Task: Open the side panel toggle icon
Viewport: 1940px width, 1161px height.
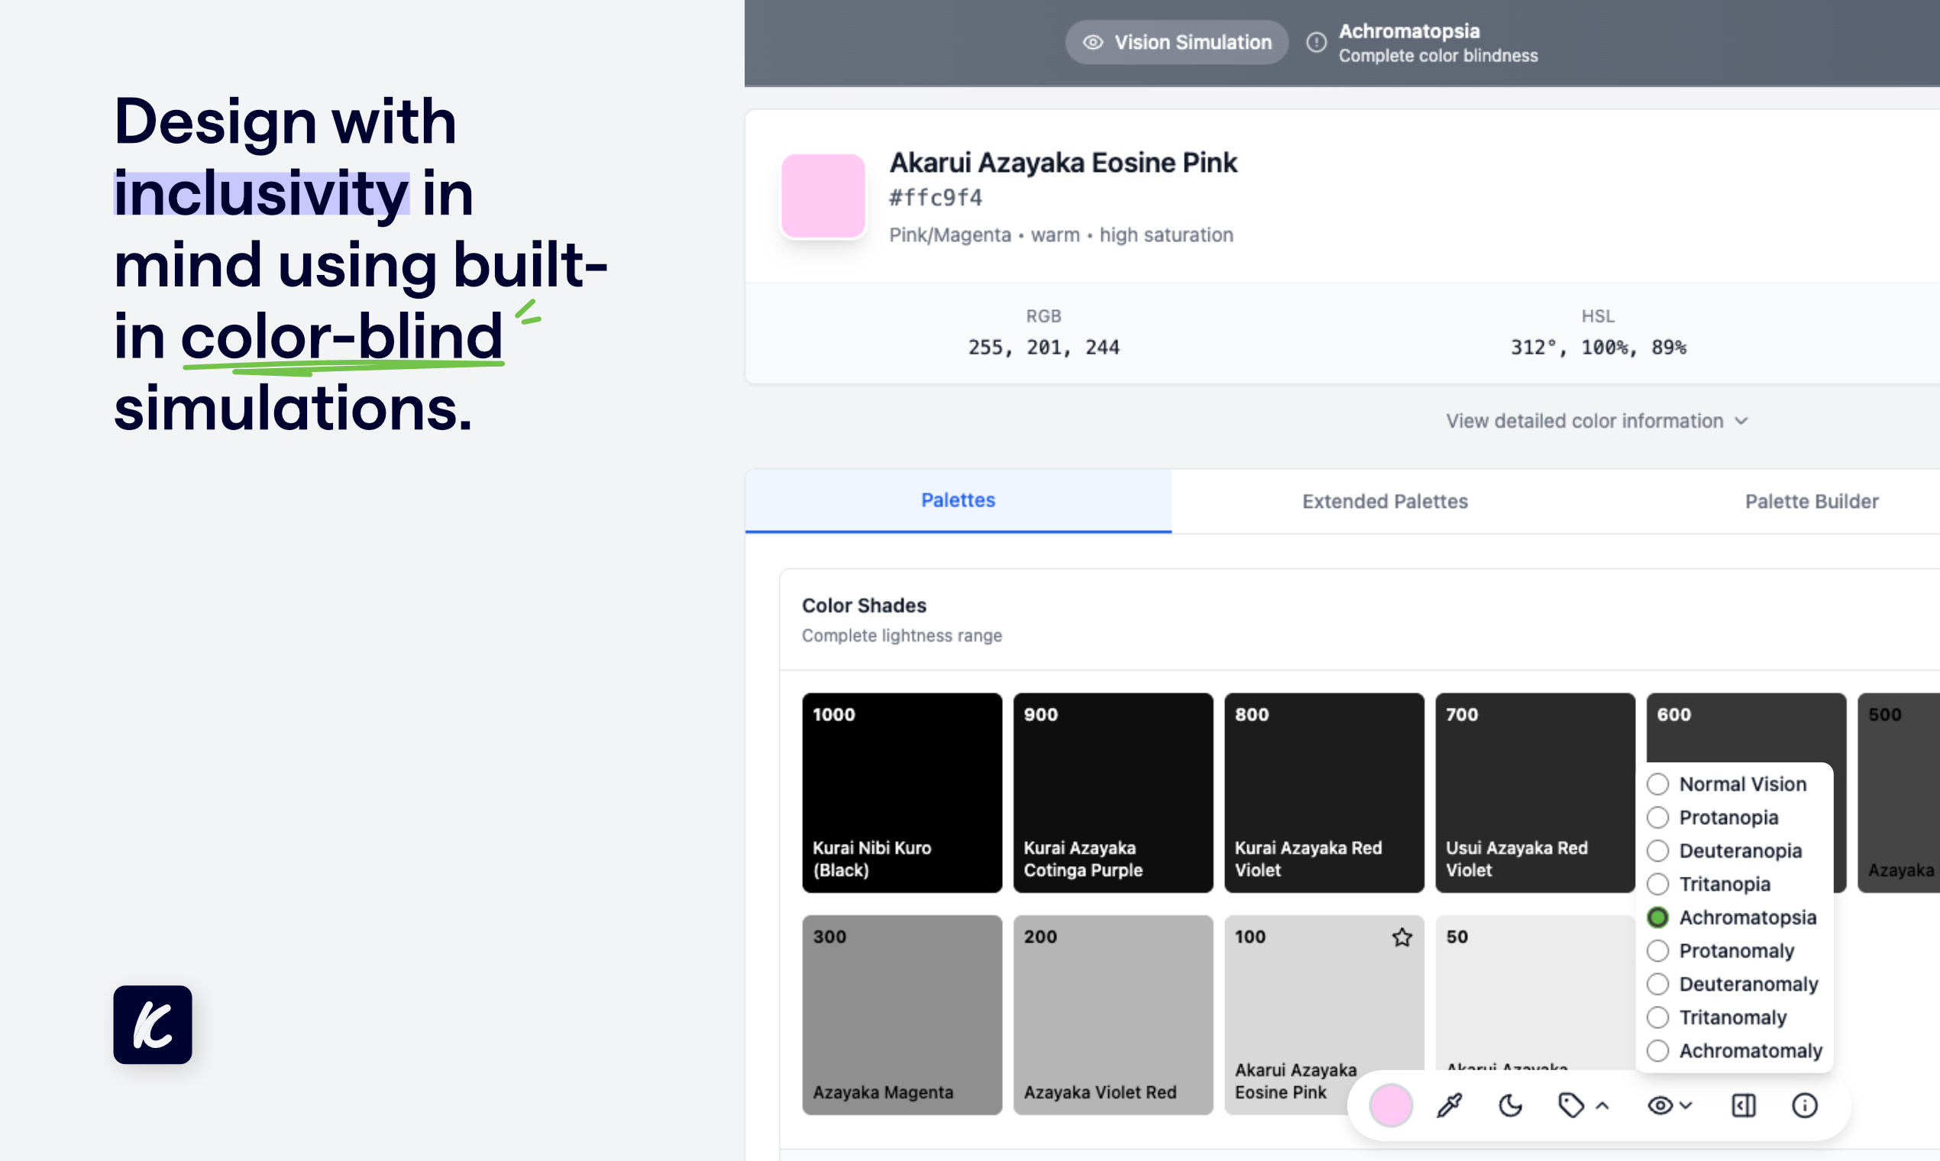Action: click(1744, 1105)
